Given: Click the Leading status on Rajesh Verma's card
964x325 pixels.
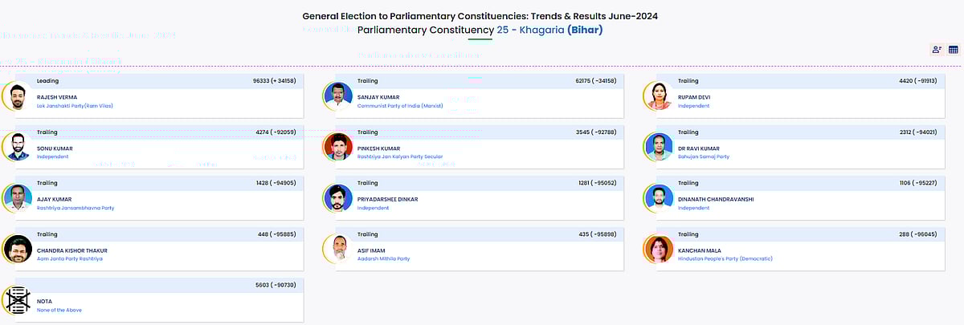Looking at the screenshot, I should click(48, 81).
